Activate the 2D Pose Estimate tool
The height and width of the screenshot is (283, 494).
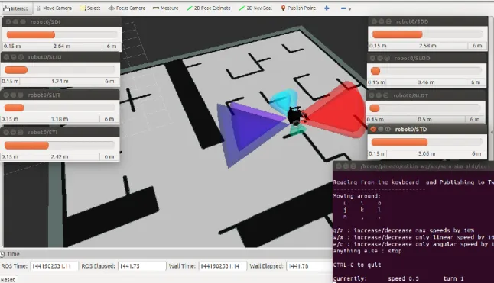click(209, 8)
